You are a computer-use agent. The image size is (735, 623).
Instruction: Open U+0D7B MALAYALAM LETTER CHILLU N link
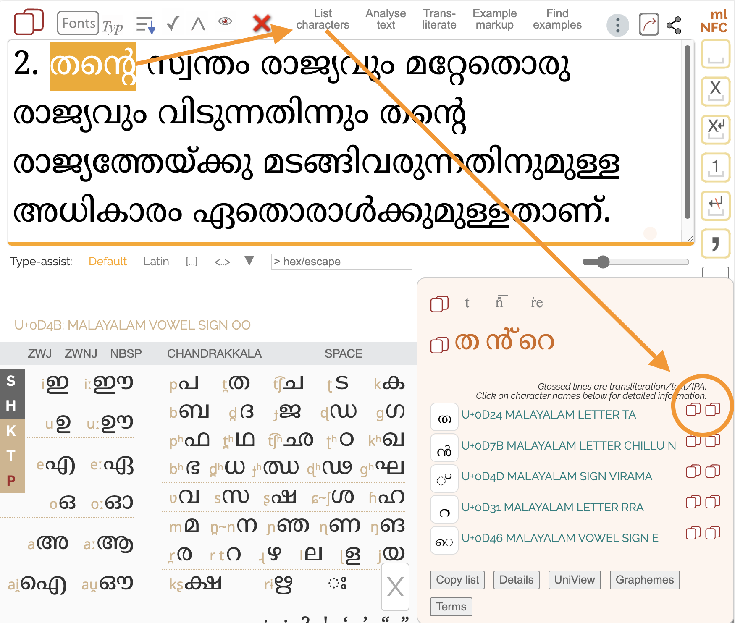[568, 445]
